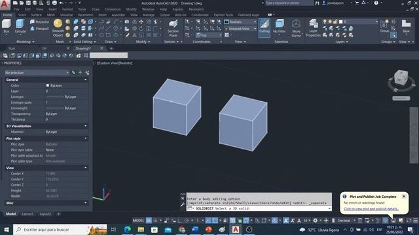
Task: Click the layer color white swatch in Layers panel
Action: coord(340,22)
